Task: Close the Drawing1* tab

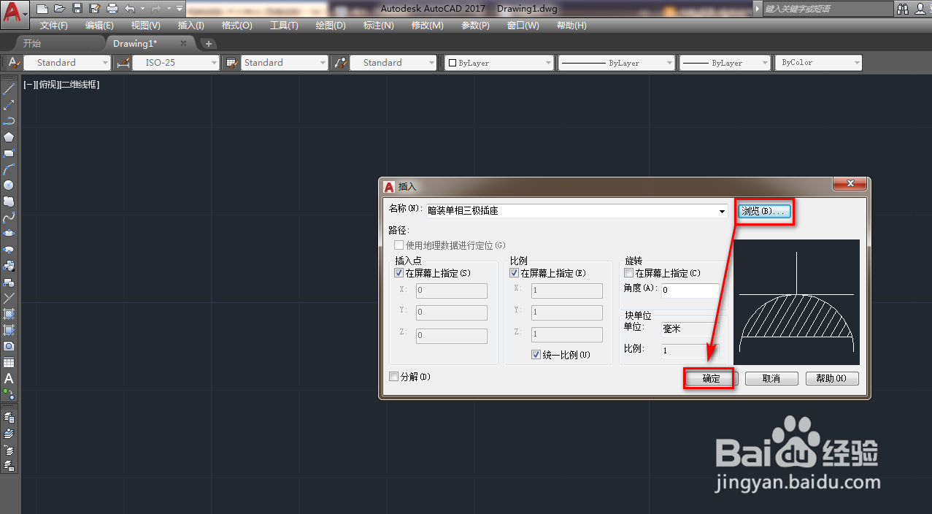Action: (x=184, y=44)
